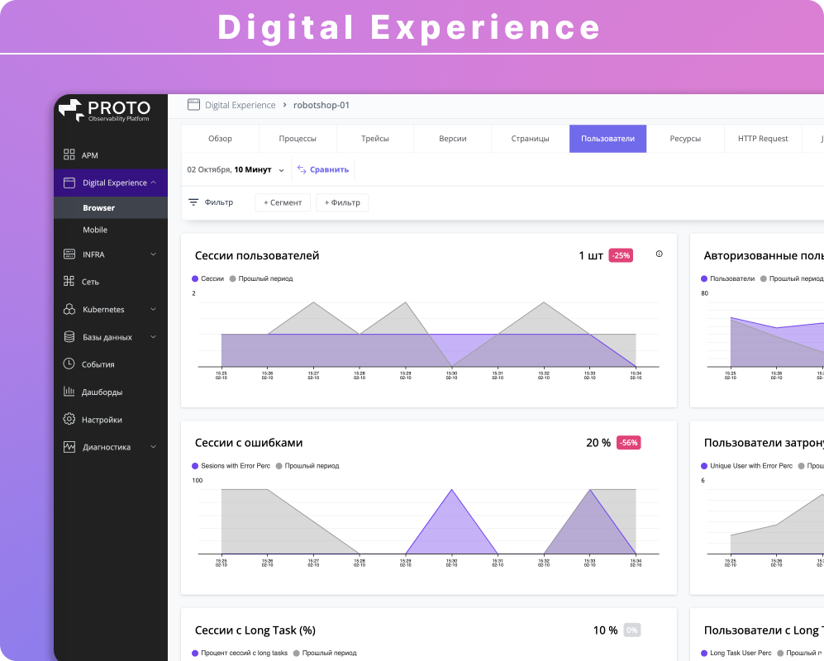Switch to the Трейсы tab

[375, 138]
